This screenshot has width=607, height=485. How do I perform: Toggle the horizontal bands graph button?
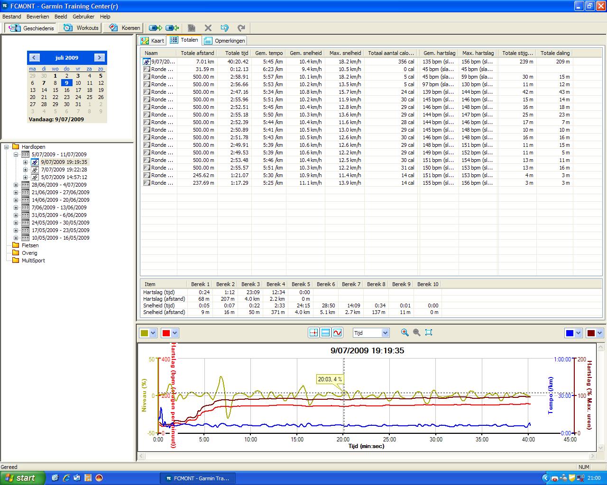[325, 332]
